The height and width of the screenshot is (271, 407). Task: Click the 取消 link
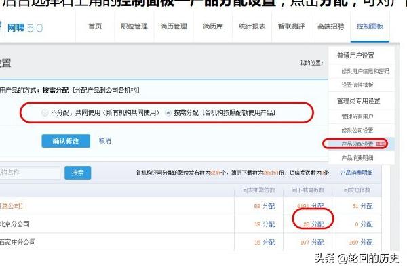(x=104, y=141)
